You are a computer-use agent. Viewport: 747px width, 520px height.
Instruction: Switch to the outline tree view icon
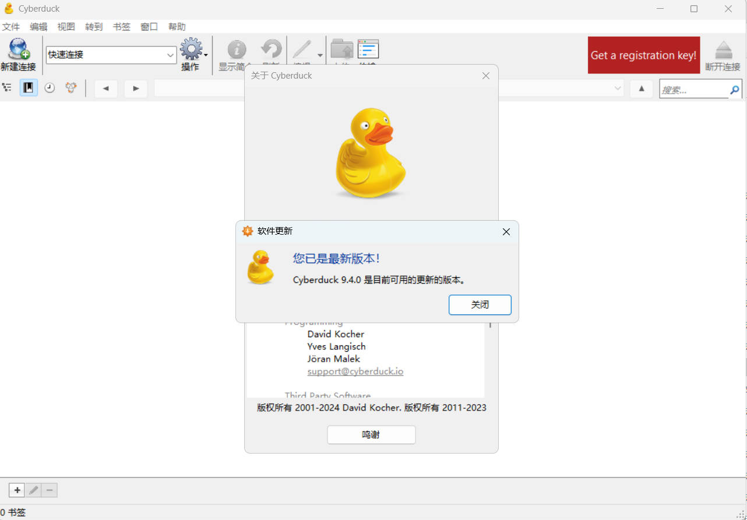(x=6, y=87)
